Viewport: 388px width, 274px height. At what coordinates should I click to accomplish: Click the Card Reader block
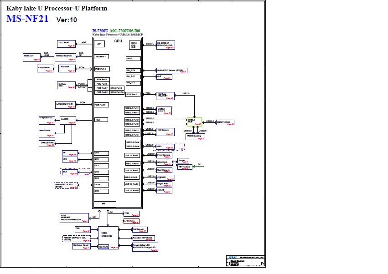[45, 68]
